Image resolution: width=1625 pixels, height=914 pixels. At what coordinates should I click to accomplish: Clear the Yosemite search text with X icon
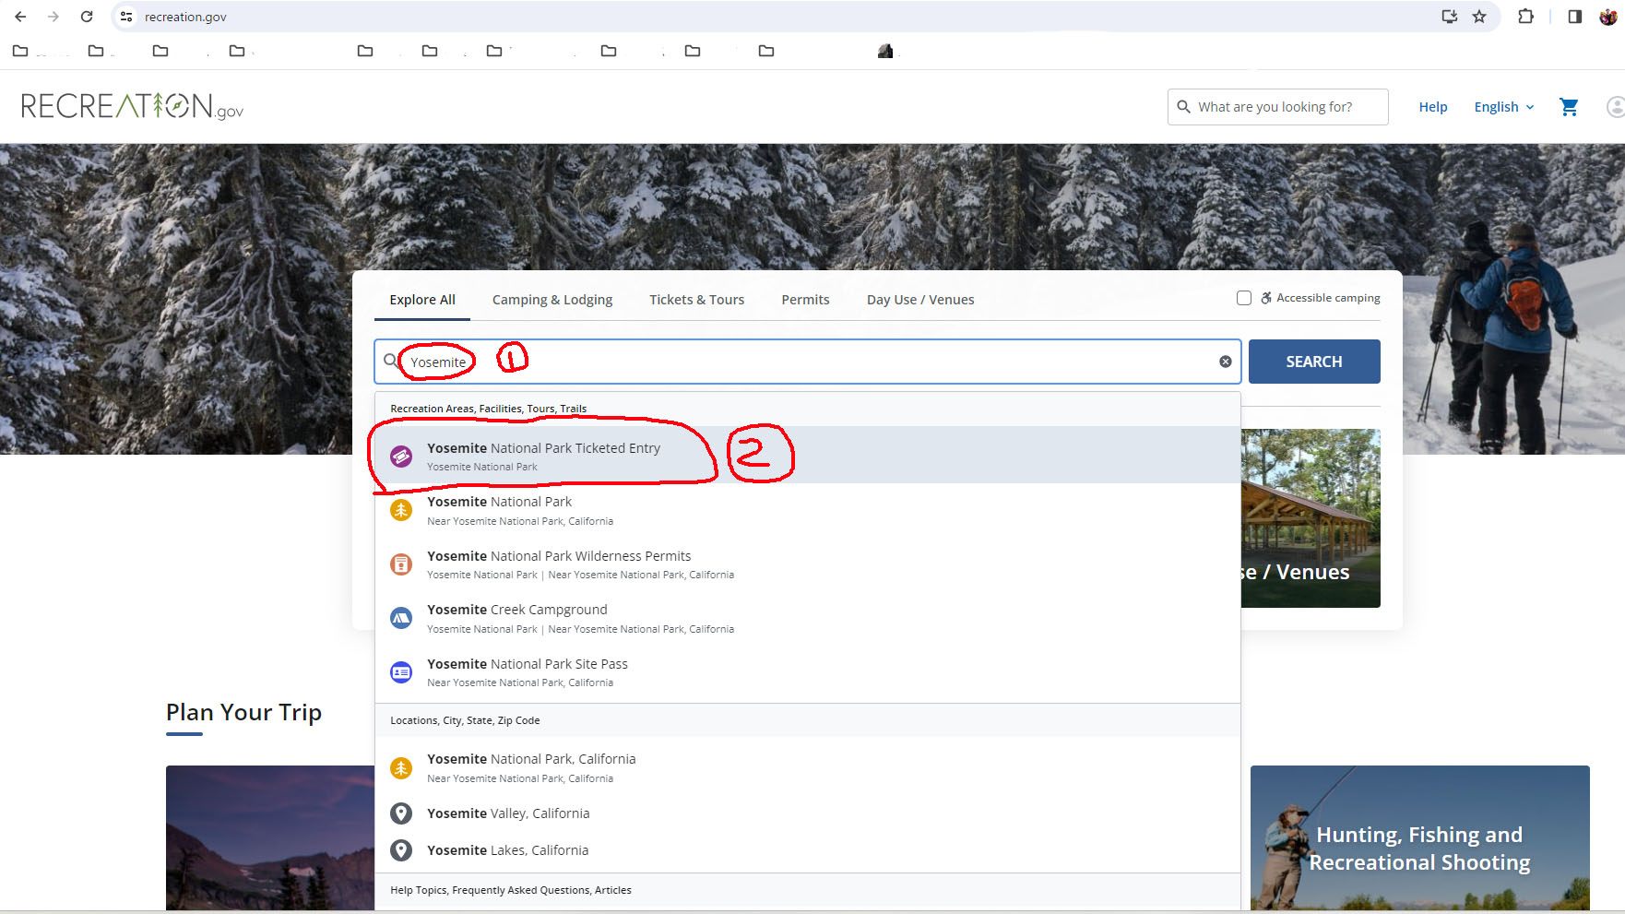coord(1225,362)
